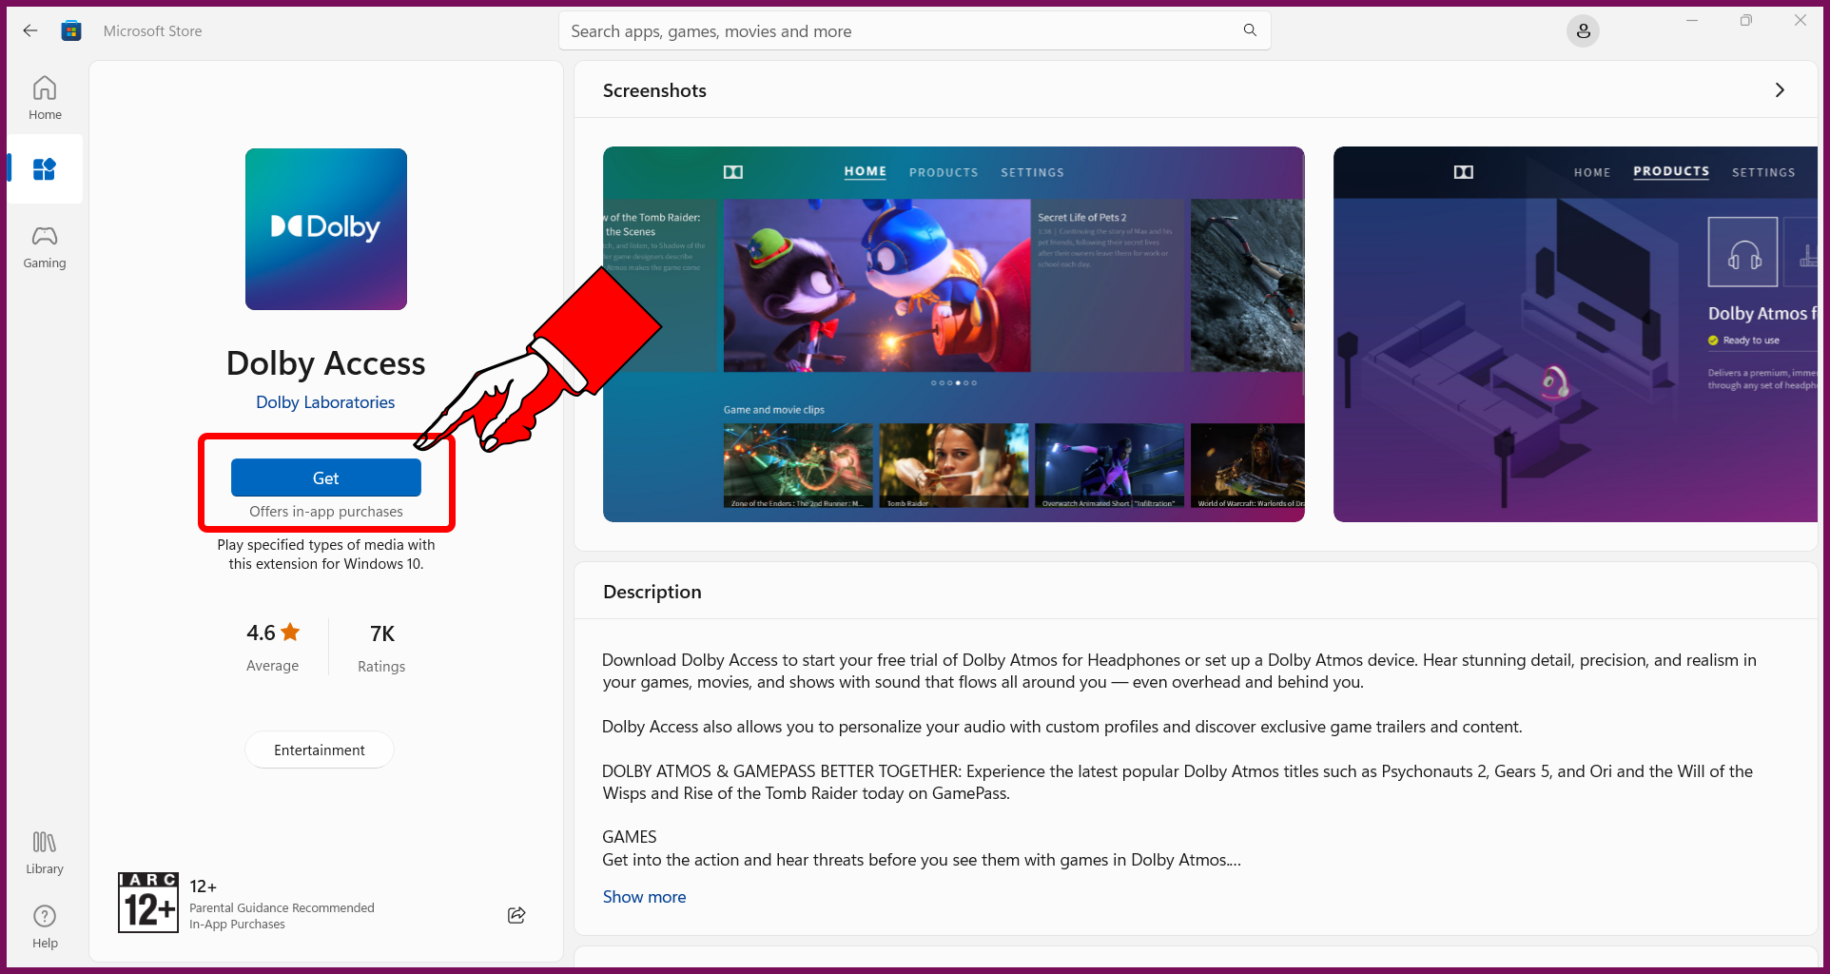
Task: Browse the Entertainment category
Action: coord(319,750)
